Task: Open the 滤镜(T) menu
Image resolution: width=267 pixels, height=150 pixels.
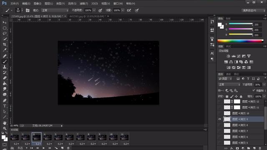Action: click(x=84, y=3)
